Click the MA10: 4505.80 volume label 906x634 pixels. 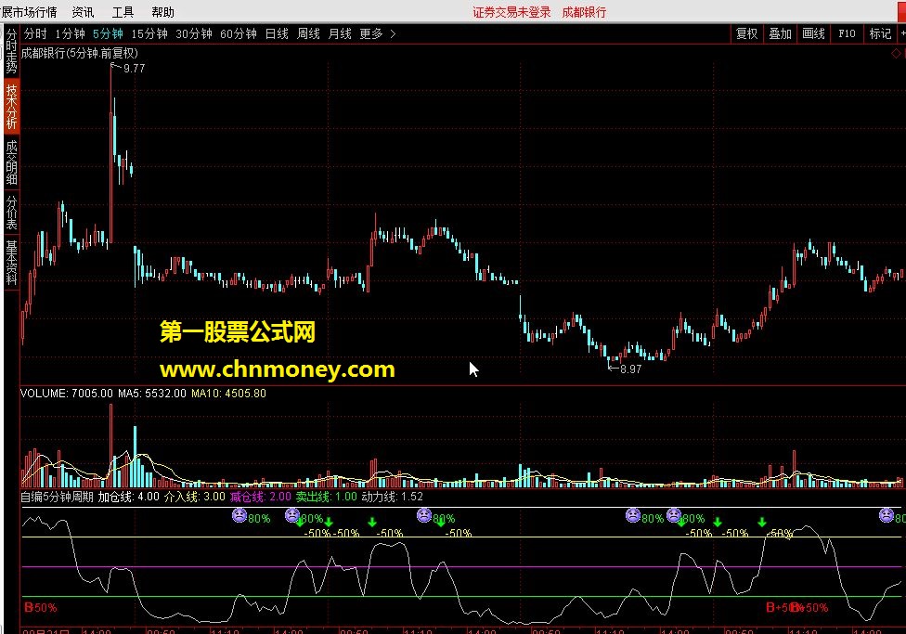click(x=228, y=394)
